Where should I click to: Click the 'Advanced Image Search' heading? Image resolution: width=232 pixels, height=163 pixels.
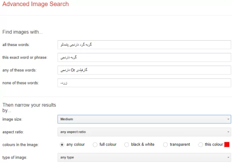click(x=35, y=4)
